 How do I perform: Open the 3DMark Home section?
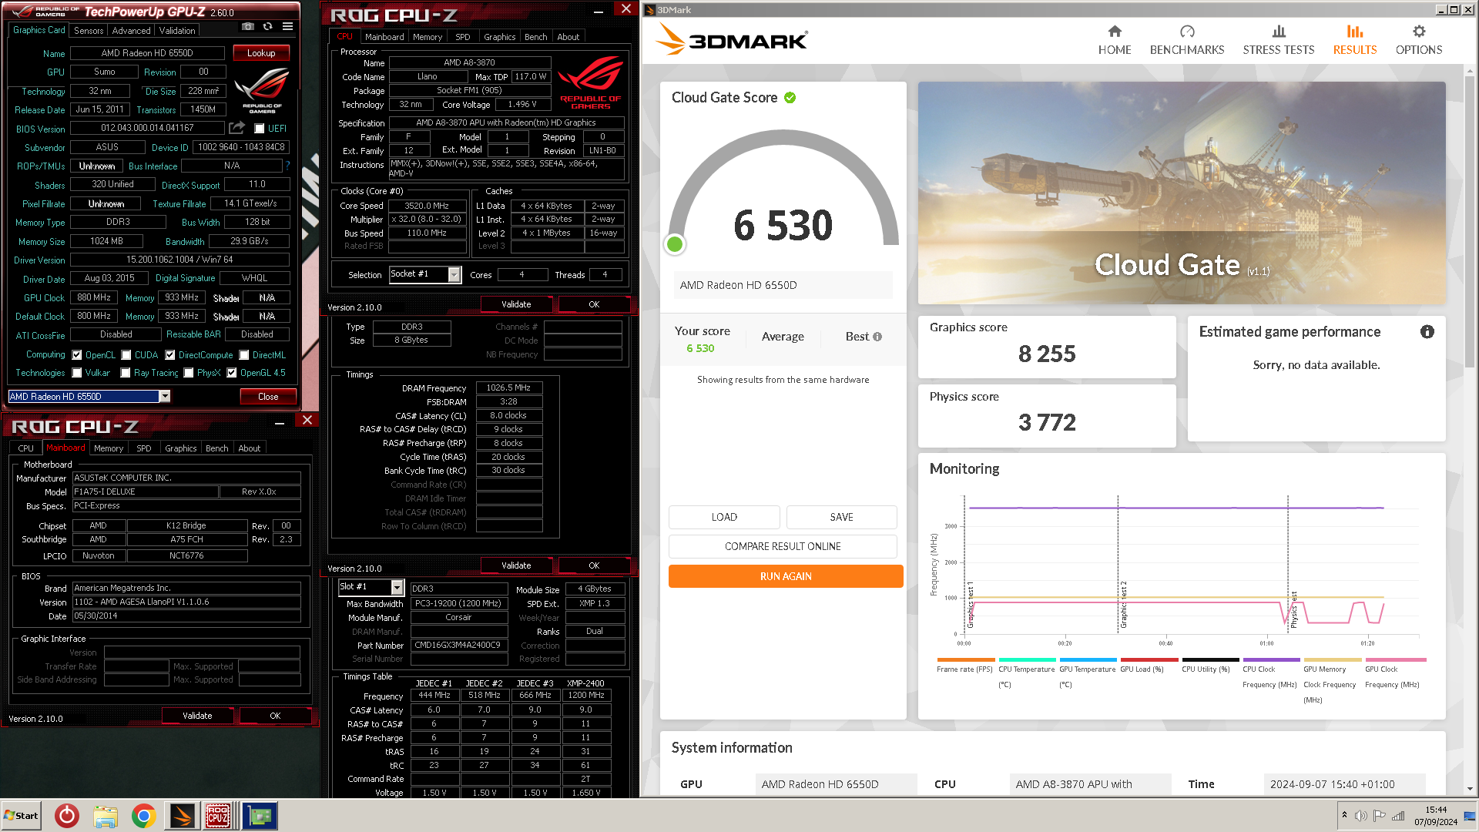click(1115, 40)
